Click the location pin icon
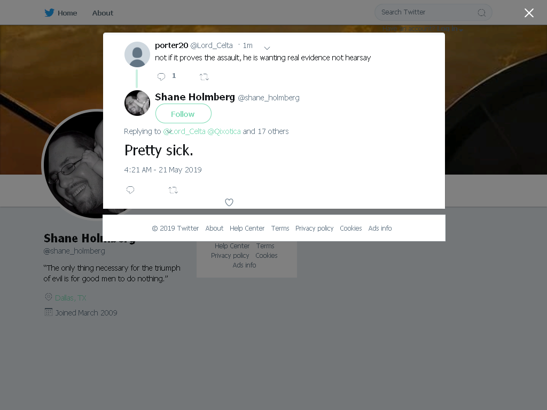 click(49, 297)
